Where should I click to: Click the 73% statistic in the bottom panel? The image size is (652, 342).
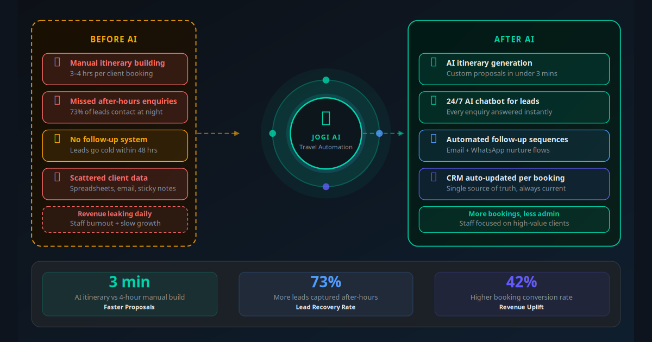click(x=326, y=282)
